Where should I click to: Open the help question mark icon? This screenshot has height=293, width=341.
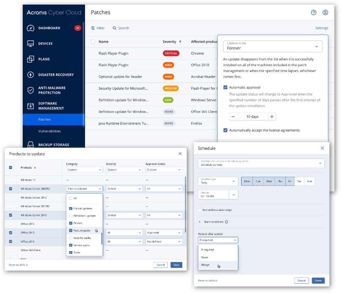(313, 13)
